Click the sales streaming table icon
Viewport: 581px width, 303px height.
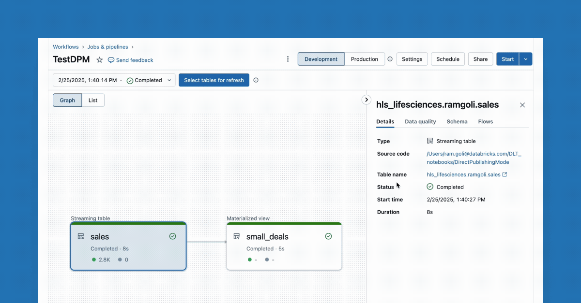(x=81, y=236)
